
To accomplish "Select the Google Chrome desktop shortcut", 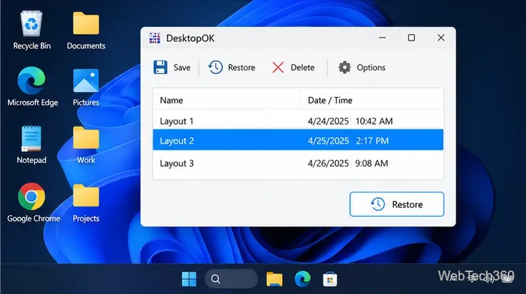I will pos(32,197).
